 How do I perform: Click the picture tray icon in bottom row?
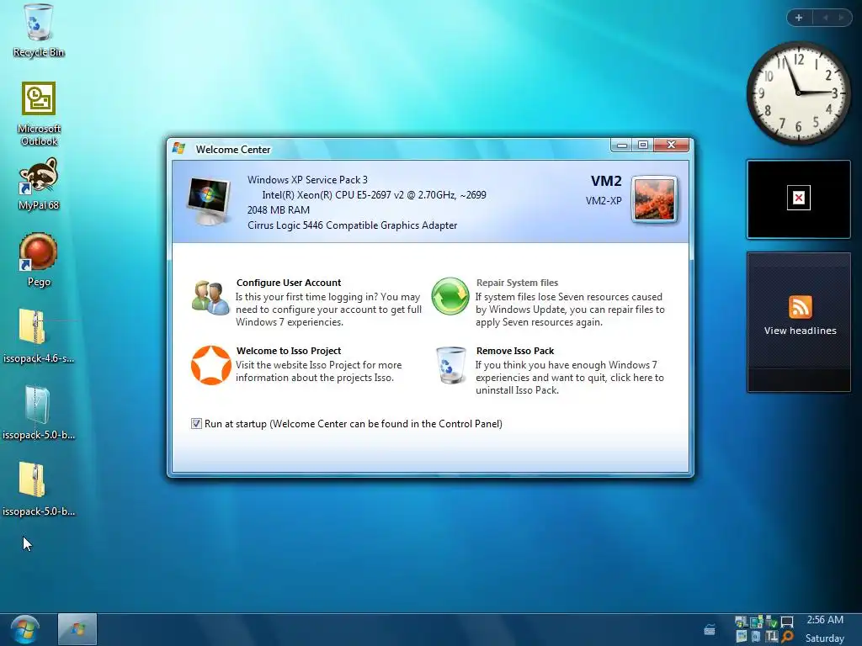point(741,636)
